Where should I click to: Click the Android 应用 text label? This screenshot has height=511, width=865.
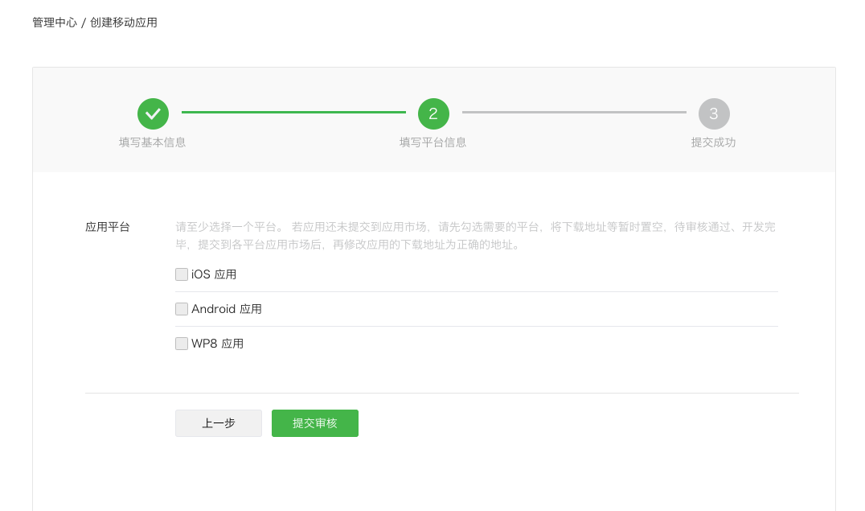point(226,308)
